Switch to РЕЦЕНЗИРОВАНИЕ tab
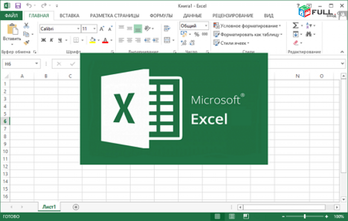The width and height of the screenshot is (348, 221). 233,16
